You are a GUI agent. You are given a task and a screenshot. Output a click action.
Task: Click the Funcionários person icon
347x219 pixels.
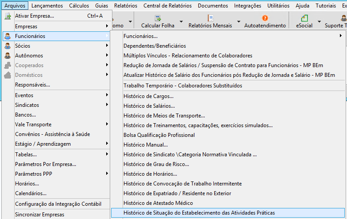8,36
